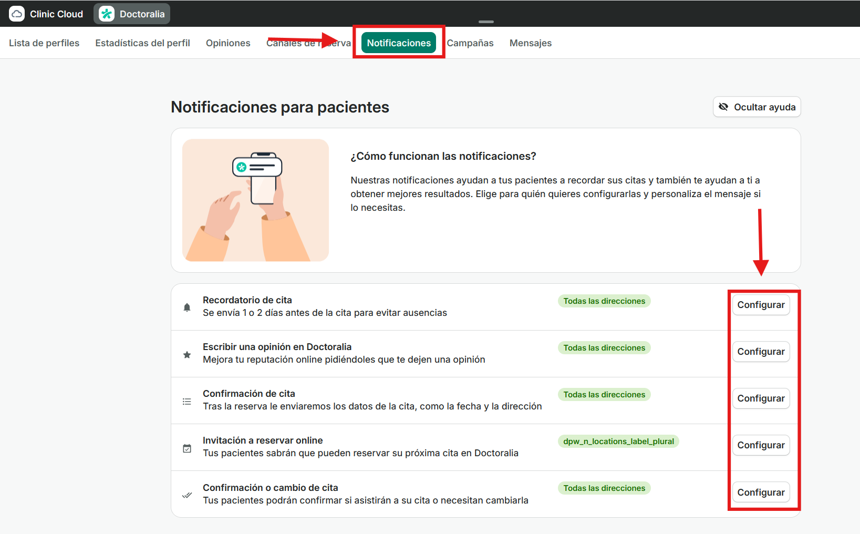Click the calendar icon for Invitación a reservar

coord(187,448)
